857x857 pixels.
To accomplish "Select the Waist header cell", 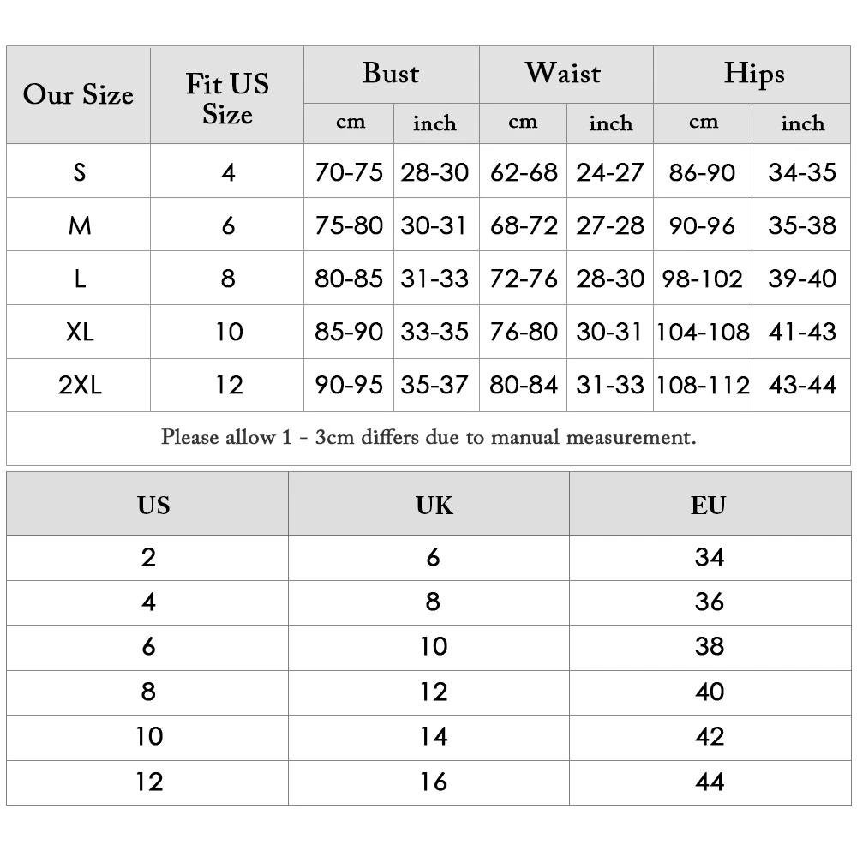I will [566, 74].
